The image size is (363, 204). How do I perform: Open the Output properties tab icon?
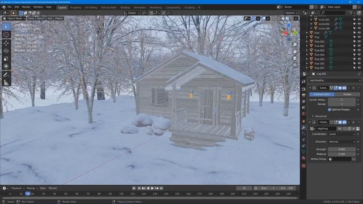pyautogui.click(x=304, y=95)
